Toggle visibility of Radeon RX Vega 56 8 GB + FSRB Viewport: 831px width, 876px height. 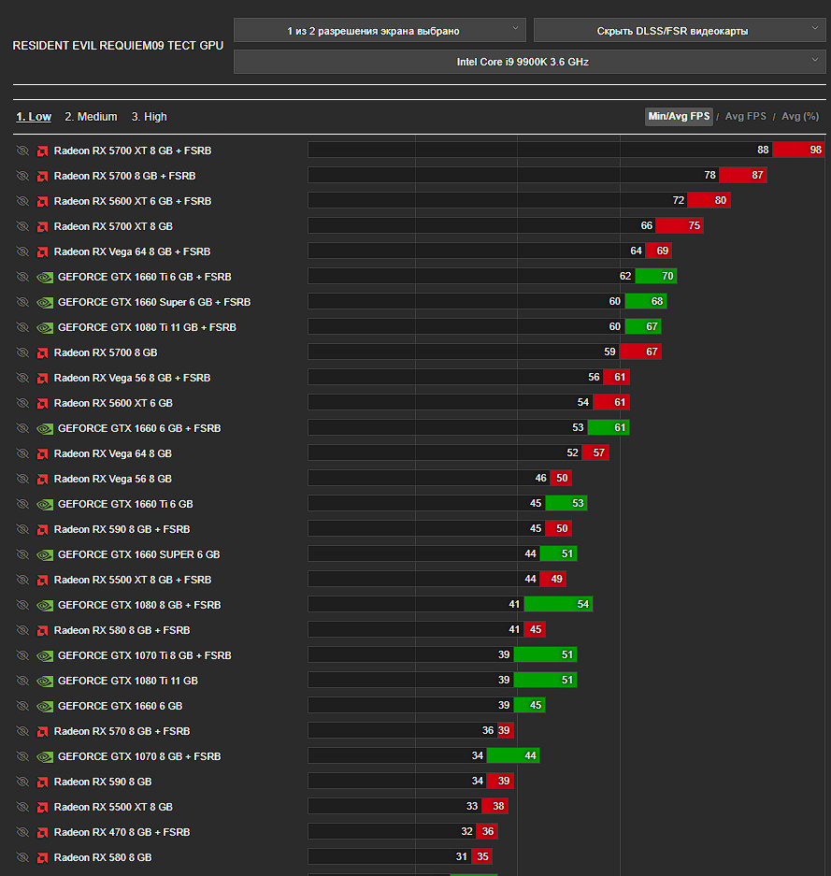pyautogui.click(x=22, y=378)
